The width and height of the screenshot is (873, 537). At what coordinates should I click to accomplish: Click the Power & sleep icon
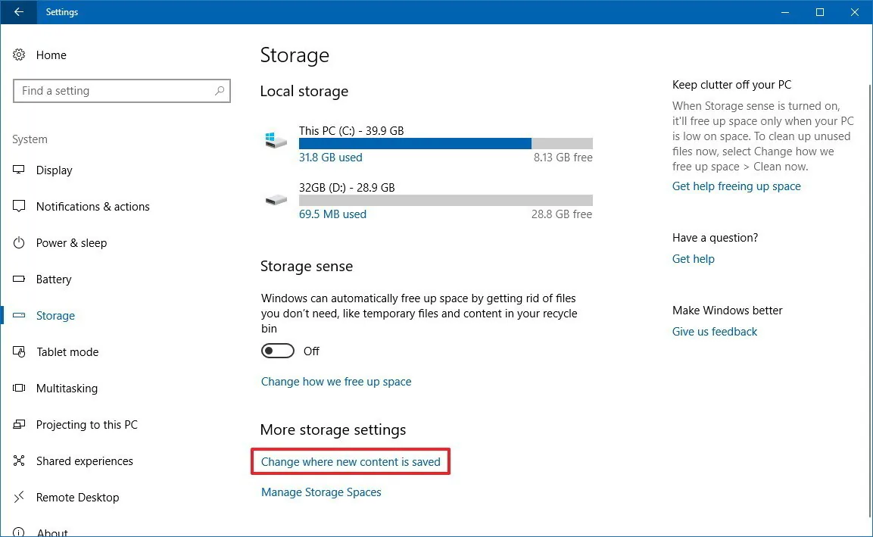click(19, 242)
